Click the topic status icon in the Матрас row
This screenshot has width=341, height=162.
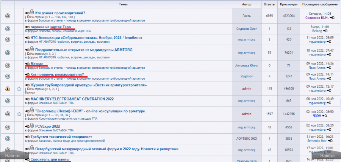8,65
